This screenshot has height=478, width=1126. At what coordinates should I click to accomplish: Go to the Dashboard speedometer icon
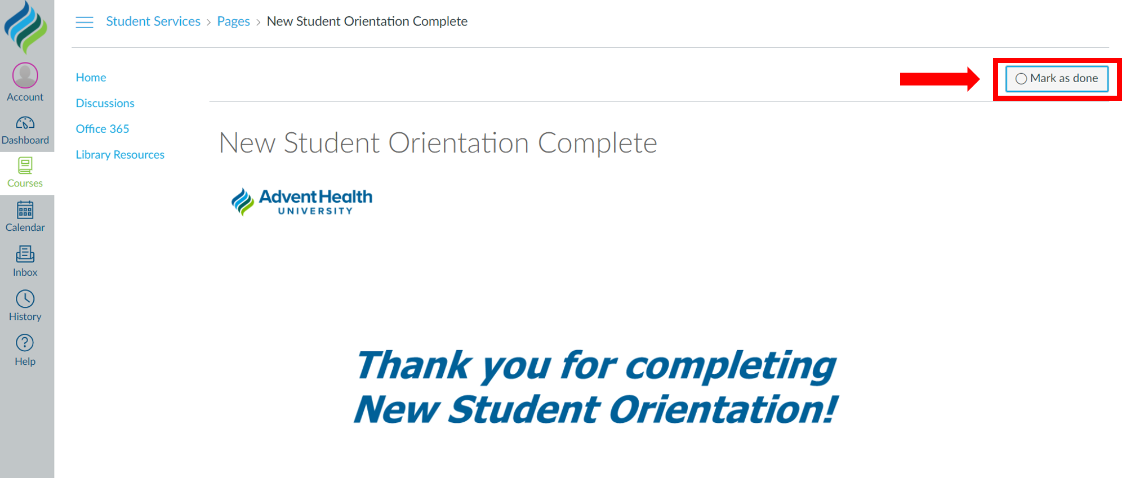(25, 123)
